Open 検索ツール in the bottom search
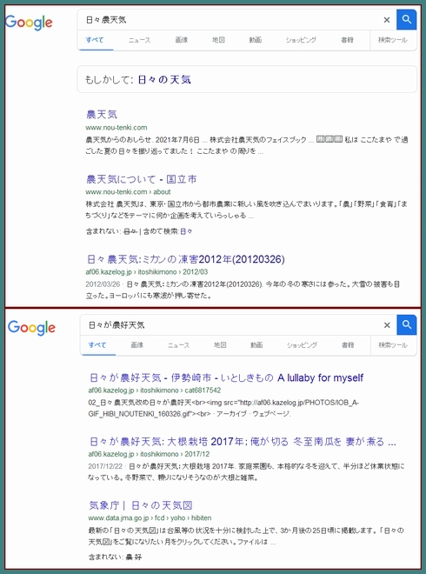The height and width of the screenshot is (574, 426). [393, 345]
